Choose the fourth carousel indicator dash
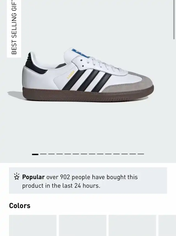This screenshot has width=176, height=236. tap(59, 154)
